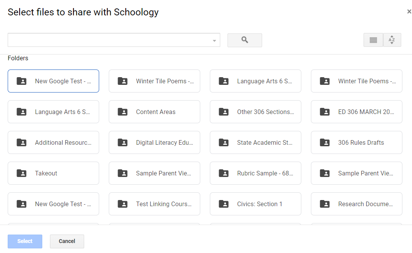The width and height of the screenshot is (412, 253).
Task: Pick the State Academic St... folder
Action: (256, 142)
